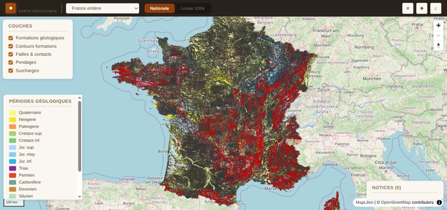Click the CARTE GÉOLOGIQUE title text

point(38,11)
